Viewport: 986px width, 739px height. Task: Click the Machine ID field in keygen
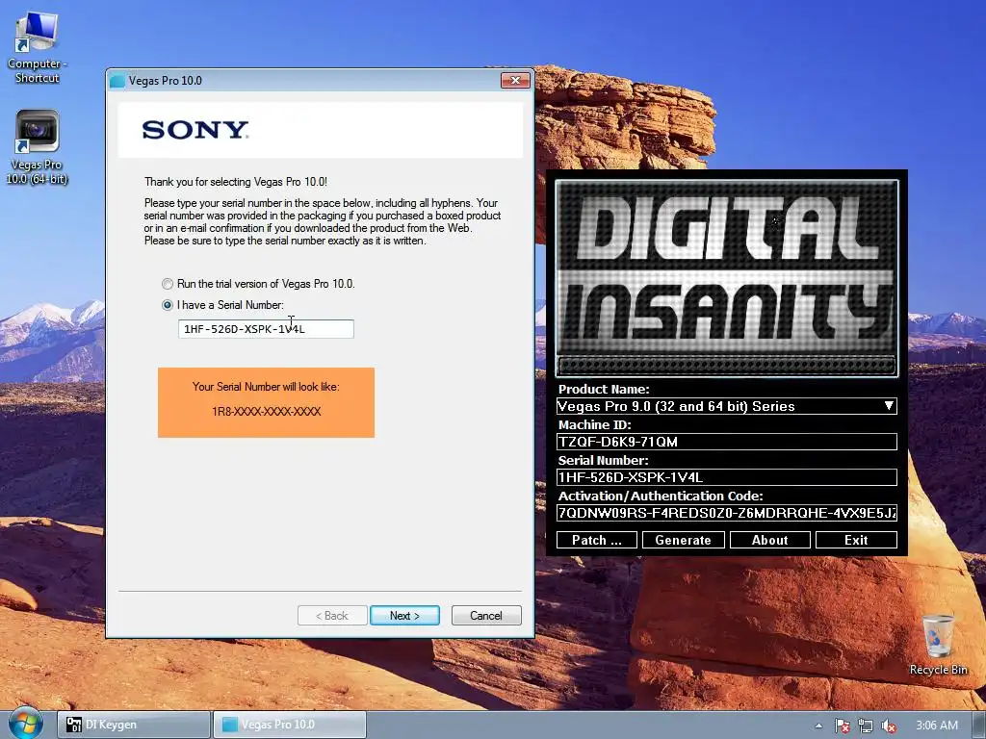click(726, 442)
